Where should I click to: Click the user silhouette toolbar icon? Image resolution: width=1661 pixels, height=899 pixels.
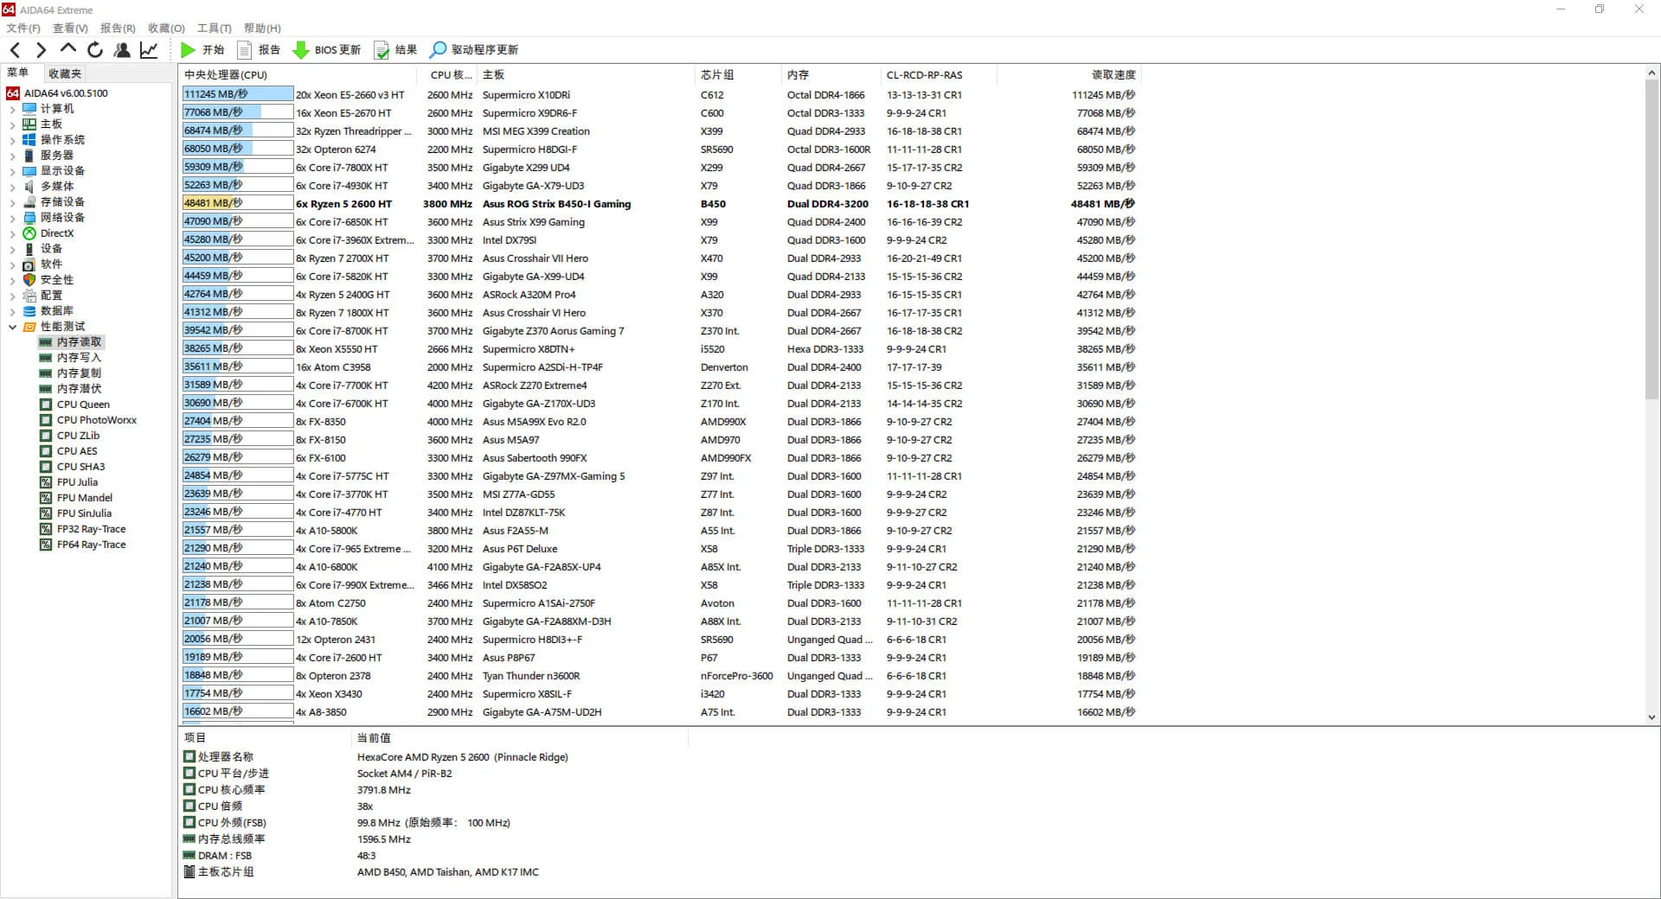pos(122,50)
